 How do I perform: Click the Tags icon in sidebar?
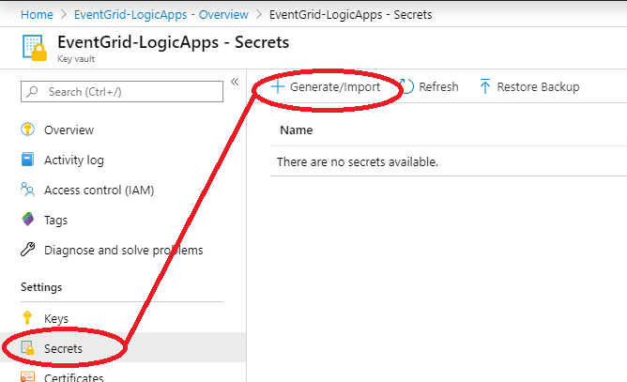[x=27, y=220]
